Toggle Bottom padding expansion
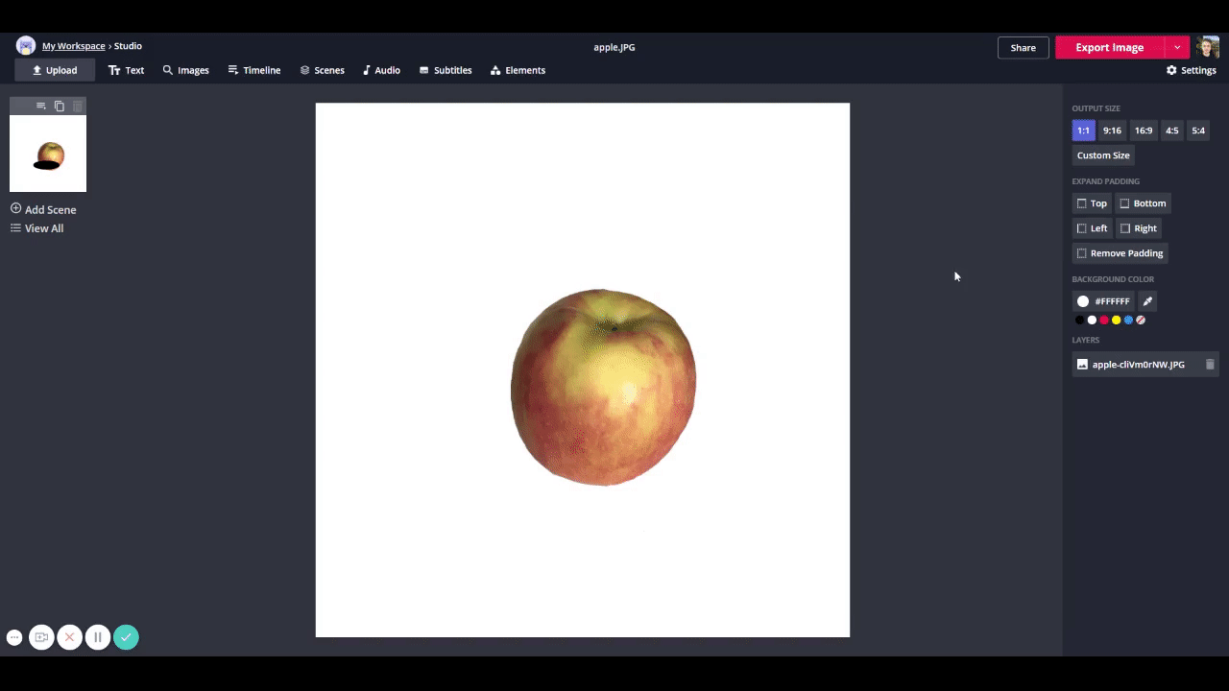The image size is (1229, 691). 1143,203
